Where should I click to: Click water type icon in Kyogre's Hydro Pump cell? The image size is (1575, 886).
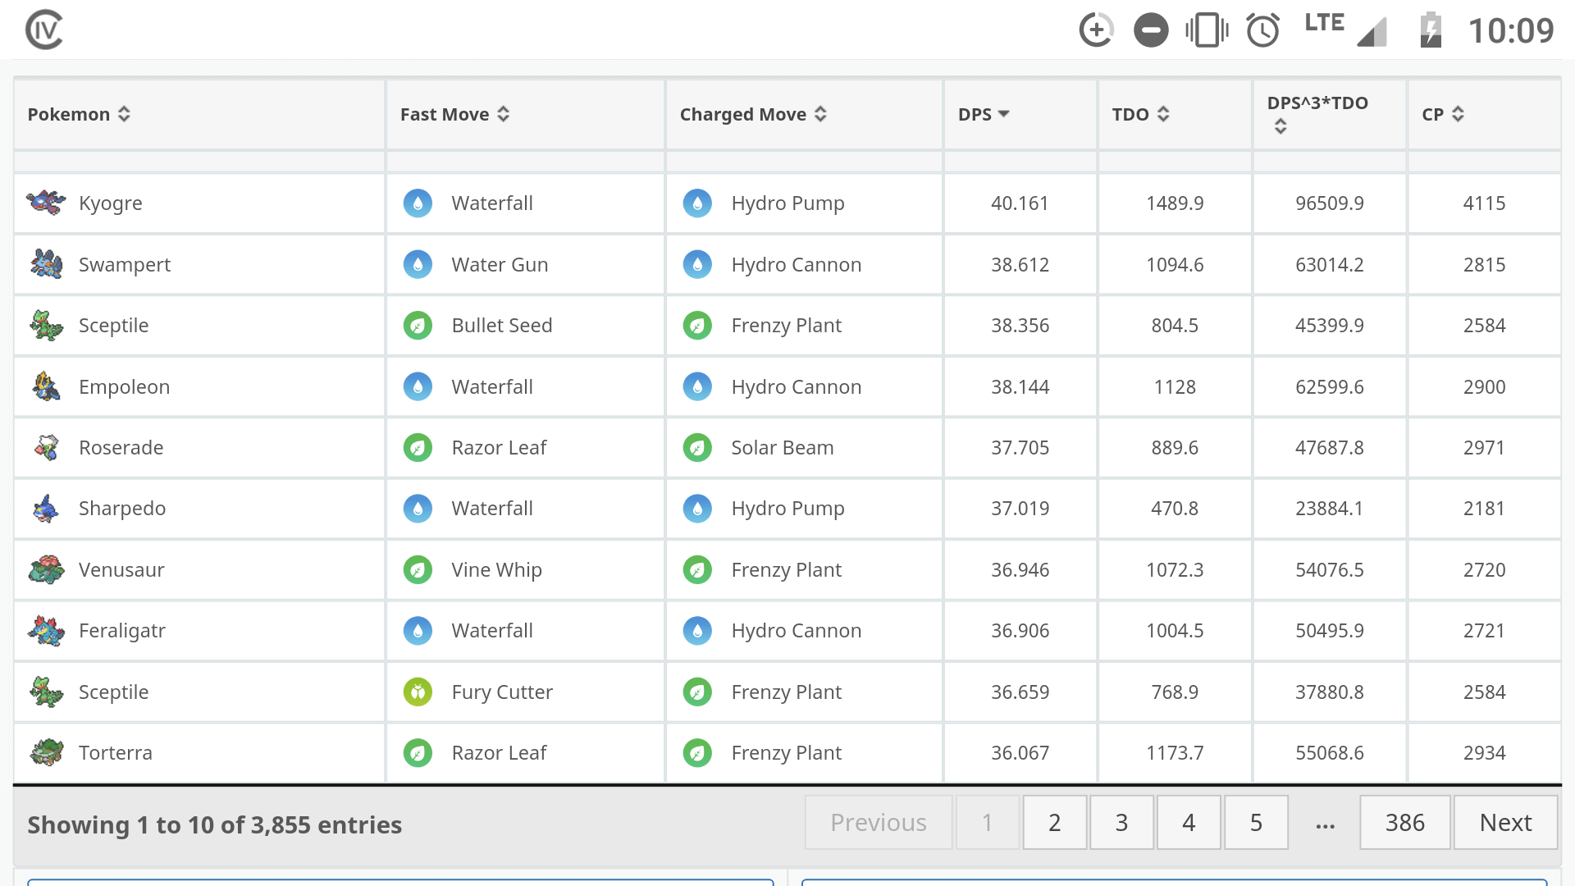(x=697, y=203)
